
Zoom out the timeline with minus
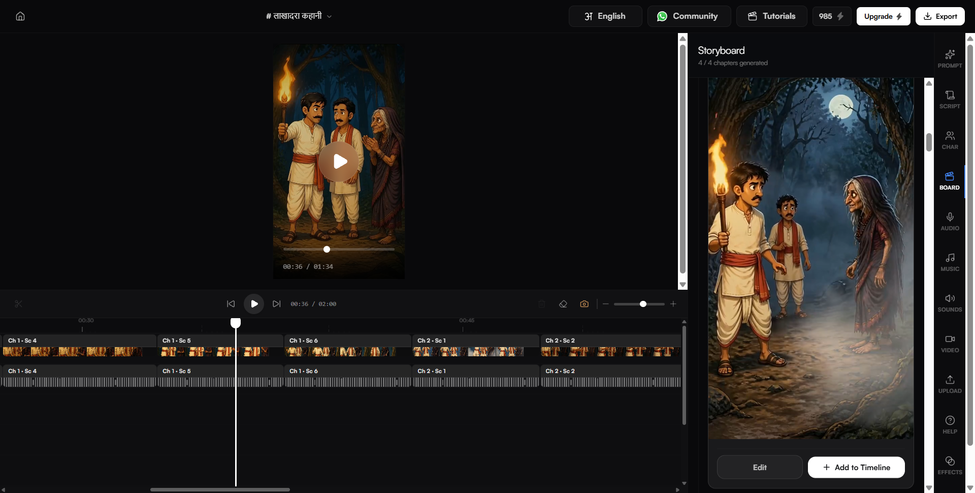coord(606,304)
